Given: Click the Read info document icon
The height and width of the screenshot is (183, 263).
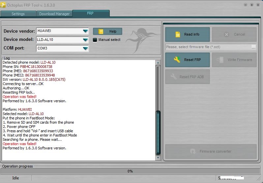Looking at the screenshot, I should (x=178, y=34).
